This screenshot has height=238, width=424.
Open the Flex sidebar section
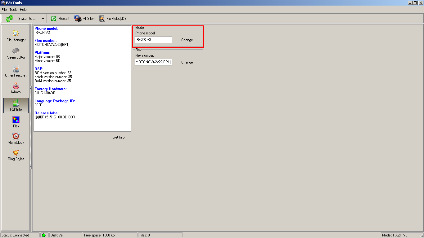(16, 122)
